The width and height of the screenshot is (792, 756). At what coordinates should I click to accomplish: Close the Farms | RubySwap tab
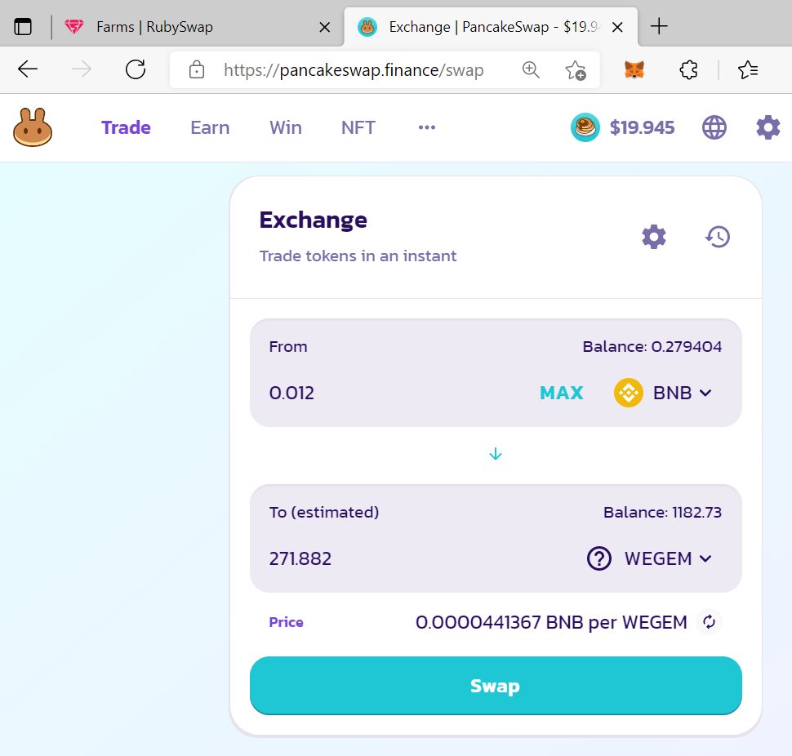(x=325, y=27)
